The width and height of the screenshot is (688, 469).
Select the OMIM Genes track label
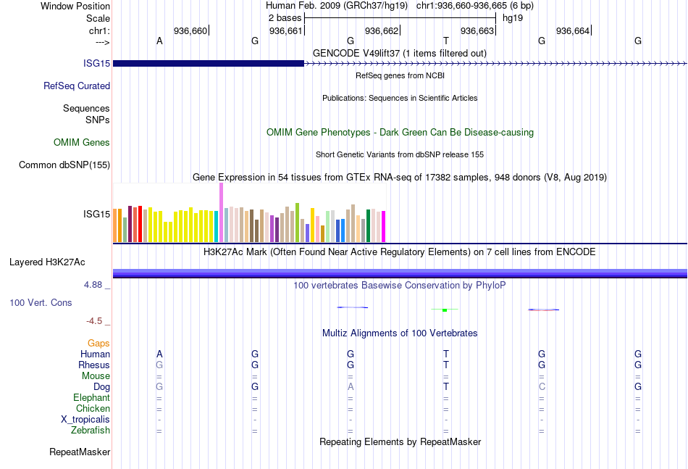pyautogui.click(x=82, y=142)
